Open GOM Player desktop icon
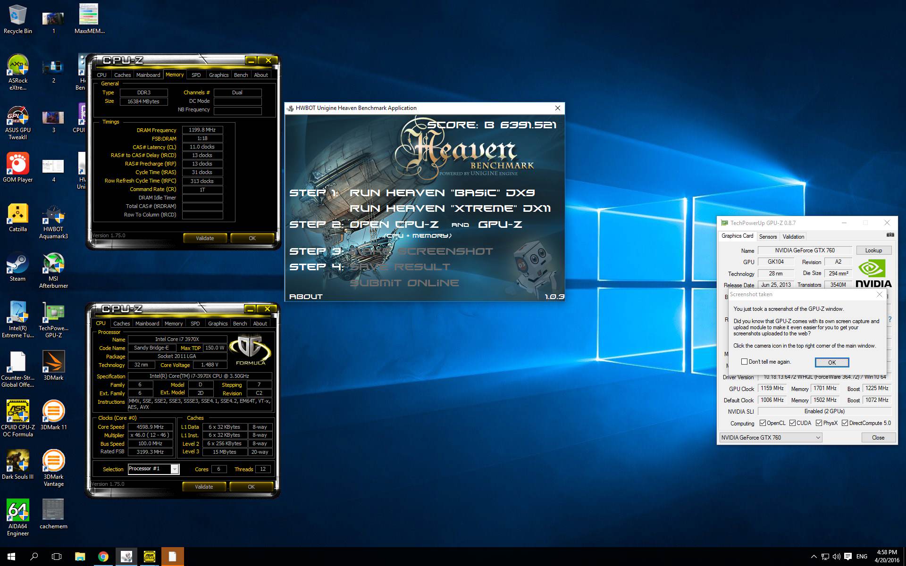This screenshot has height=566, width=906. pyautogui.click(x=18, y=167)
